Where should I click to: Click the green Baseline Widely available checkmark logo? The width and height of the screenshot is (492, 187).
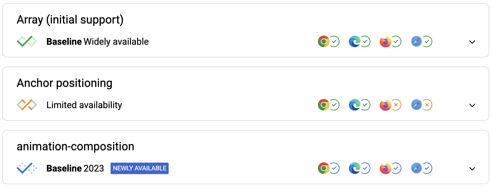(x=27, y=41)
